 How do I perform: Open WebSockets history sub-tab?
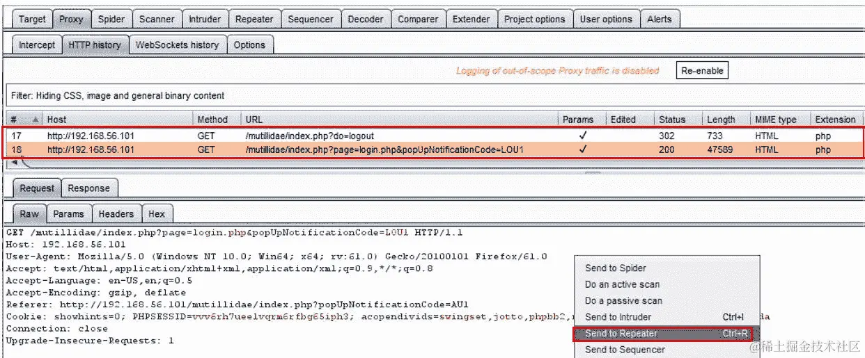177,44
